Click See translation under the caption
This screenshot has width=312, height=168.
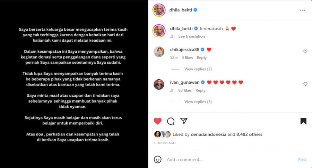191,36
